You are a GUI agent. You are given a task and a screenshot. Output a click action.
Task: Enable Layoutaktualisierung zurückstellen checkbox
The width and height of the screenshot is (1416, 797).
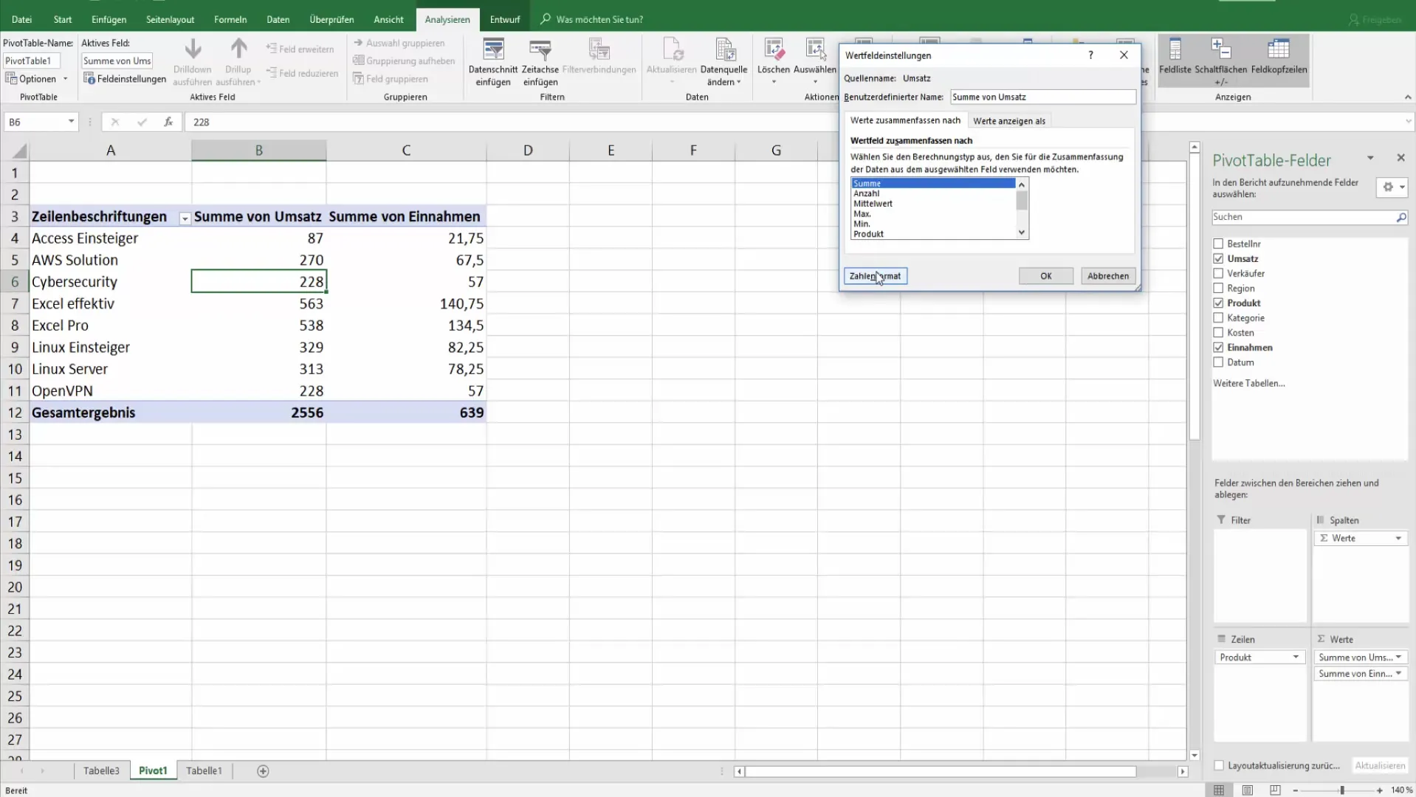(x=1219, y=765)
